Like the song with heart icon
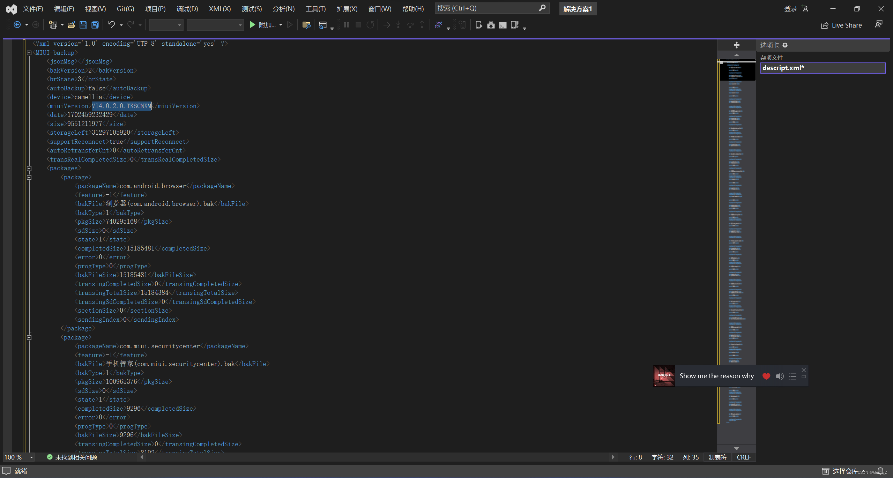The width and height of the screenshot is (893, 478). (766, 376)
